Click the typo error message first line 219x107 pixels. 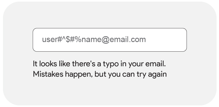click(99, 64)
